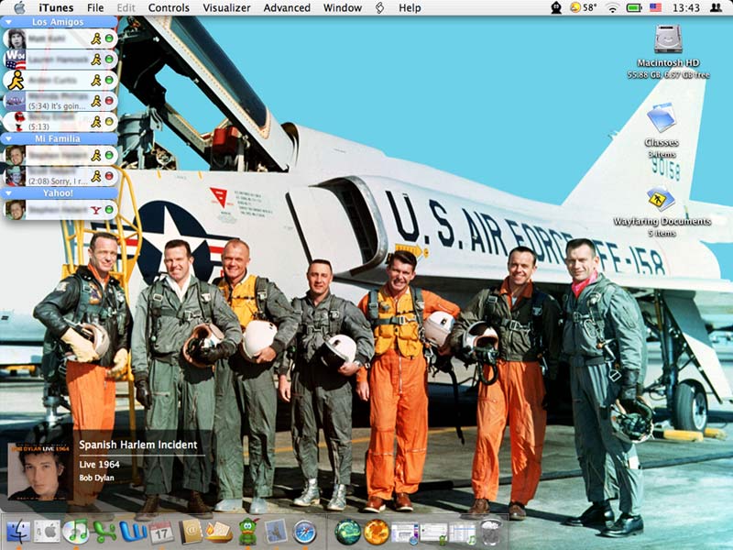Collapse the Yahoo! buddy group
The height and width of the screenshot is (550, 733).
(x=8, y=193)
